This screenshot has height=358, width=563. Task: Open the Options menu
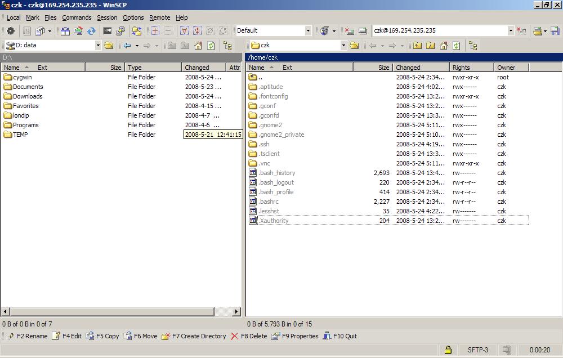(x=133, y=17)
